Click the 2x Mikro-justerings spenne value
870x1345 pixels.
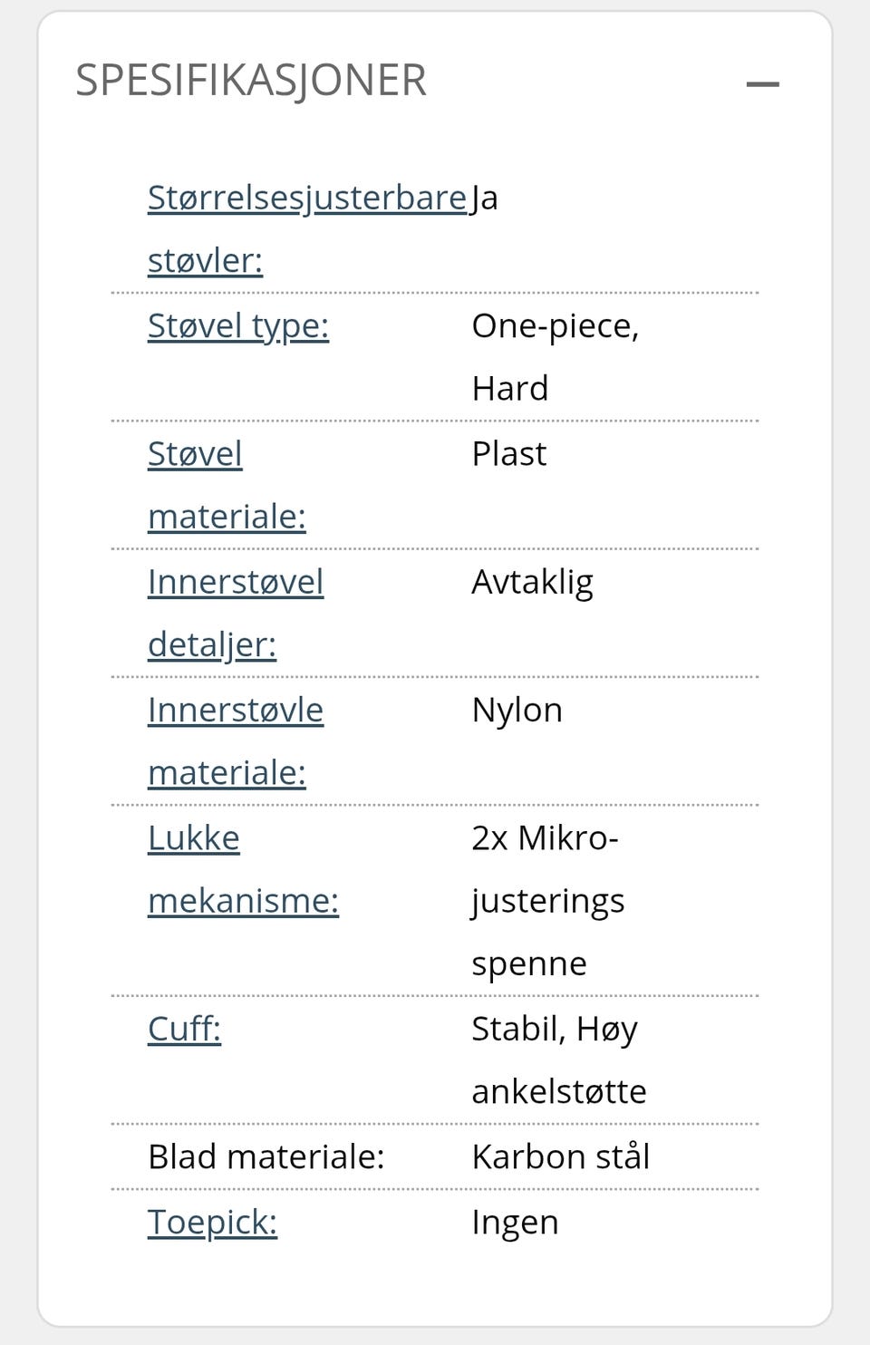[548, 901]
